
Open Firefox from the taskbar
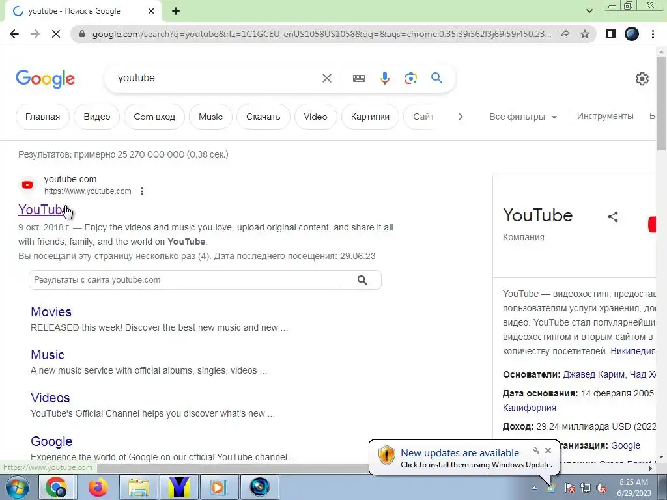[98, 487]
